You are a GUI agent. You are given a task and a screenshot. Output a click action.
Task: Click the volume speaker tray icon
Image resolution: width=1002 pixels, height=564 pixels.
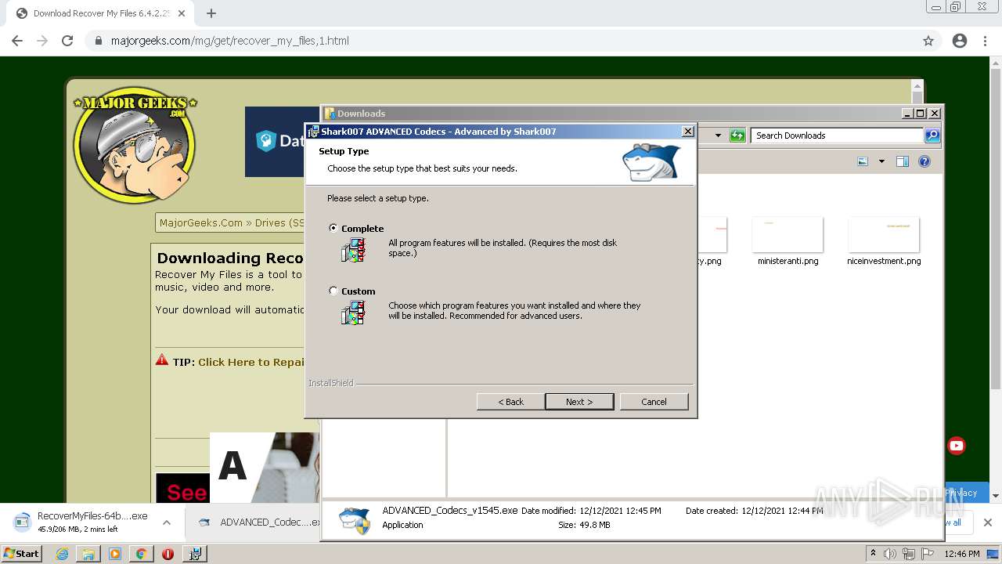click(890, 554)
